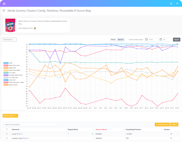
Task: Focus the Search for keyword field
Action: pos(30,124)
